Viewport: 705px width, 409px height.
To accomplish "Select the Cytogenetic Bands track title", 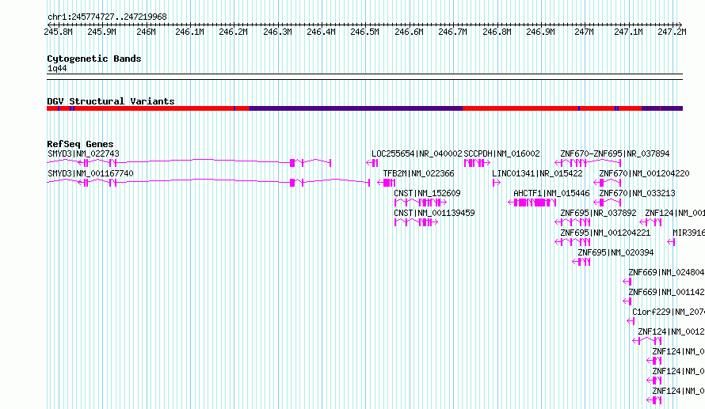I will pos(94,59).
